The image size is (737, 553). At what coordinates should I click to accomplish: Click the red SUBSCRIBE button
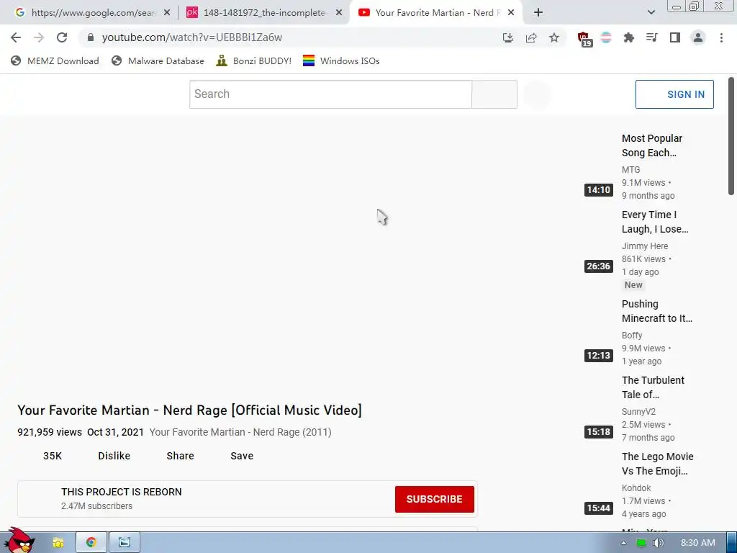point(434,499)
